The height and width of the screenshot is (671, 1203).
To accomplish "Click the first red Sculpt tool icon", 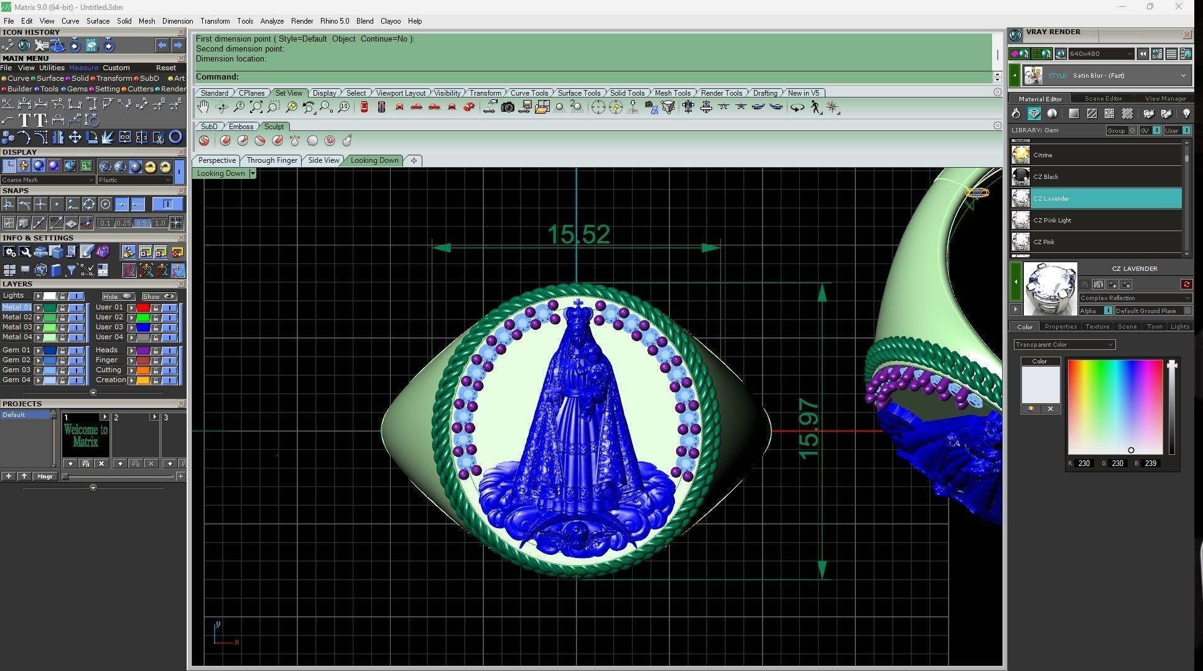I will click(x=204, y=141).
